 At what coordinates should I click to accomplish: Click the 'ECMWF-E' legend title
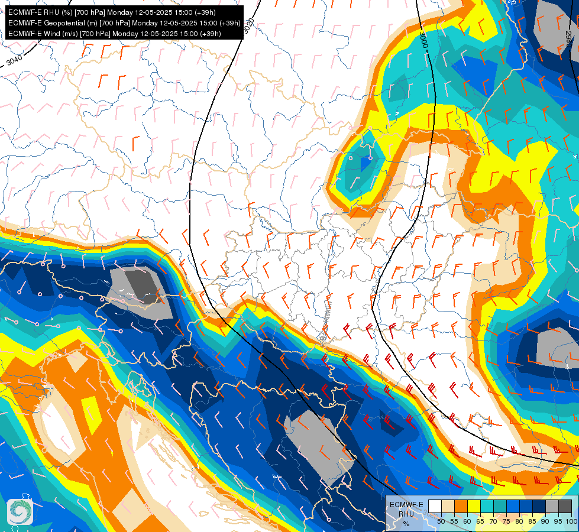[x=406, y=505]
